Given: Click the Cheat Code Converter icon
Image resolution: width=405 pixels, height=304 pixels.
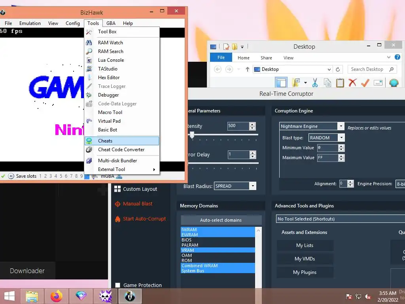Looking at the screenshot, I should (x=89, y=150).
